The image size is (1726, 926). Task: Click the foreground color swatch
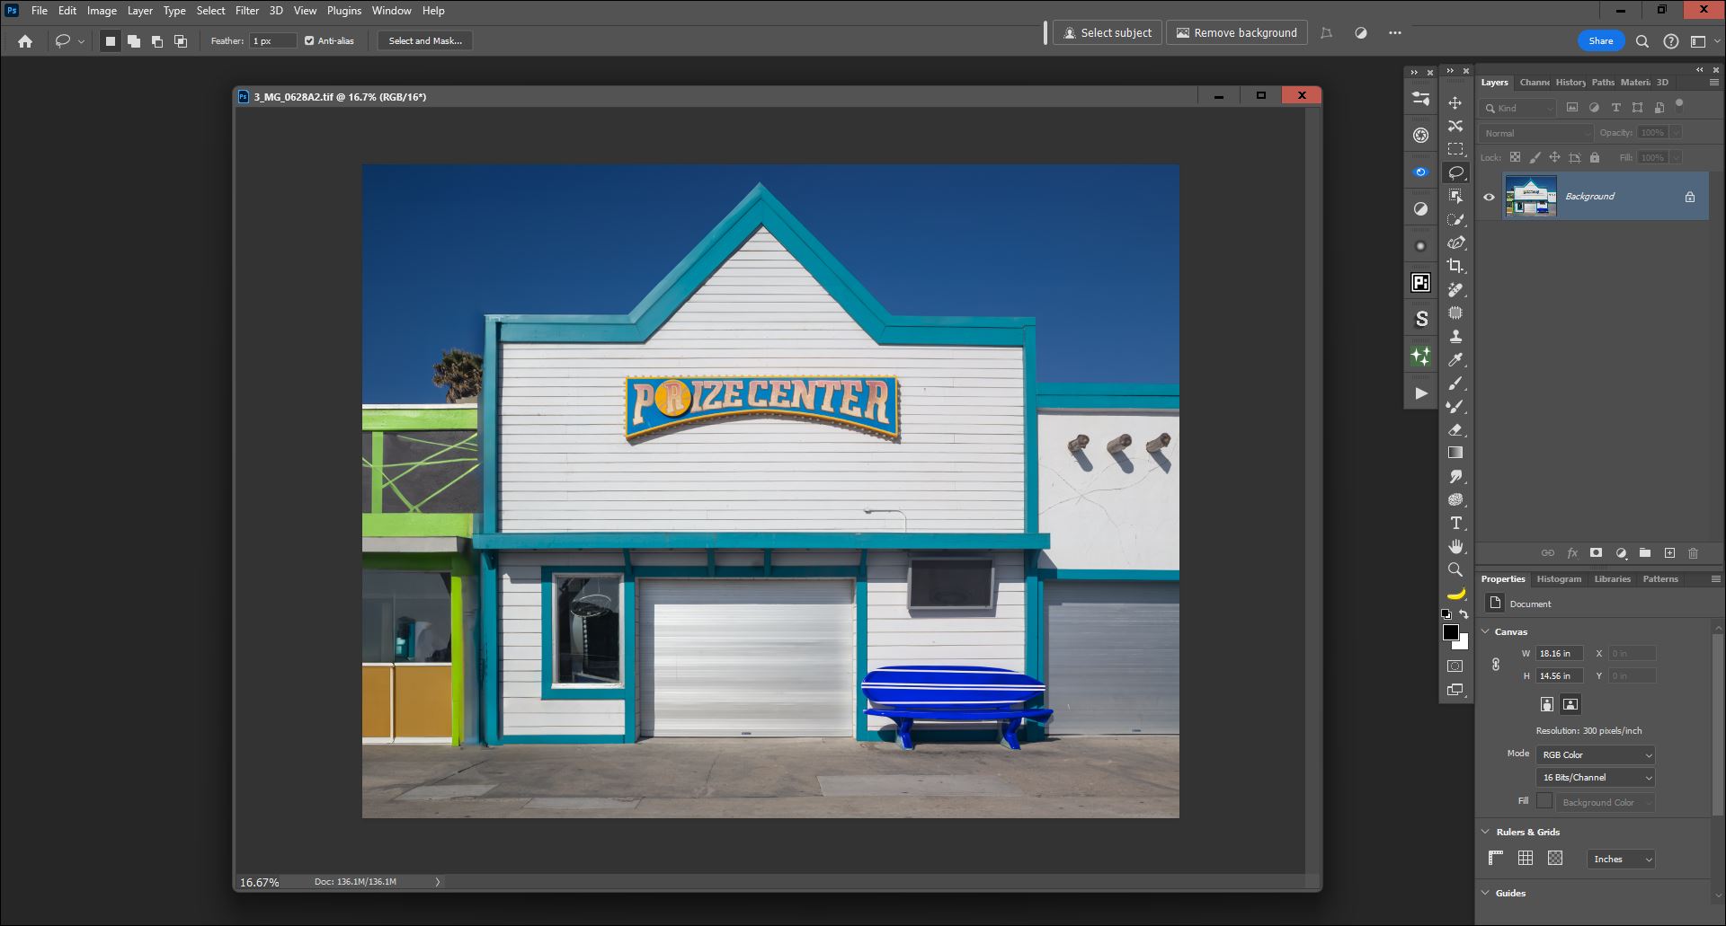click(x=1451, y=631)
